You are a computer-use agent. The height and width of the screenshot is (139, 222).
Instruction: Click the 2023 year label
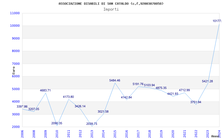(208, 134)
